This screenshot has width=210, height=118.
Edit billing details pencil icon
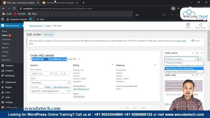(112, 65)
